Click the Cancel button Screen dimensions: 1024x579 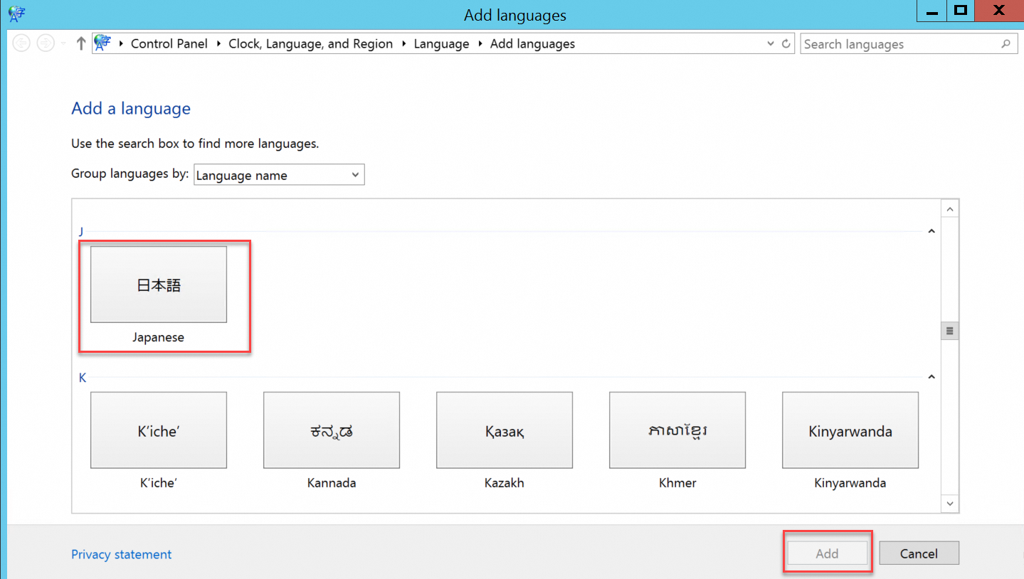tap(919, 553)
